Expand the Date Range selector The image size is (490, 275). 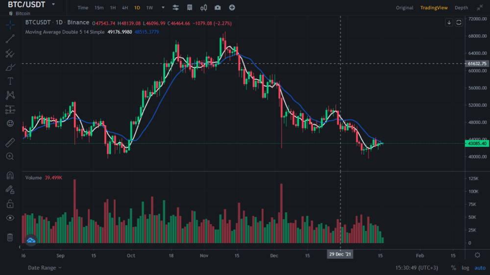(x=45, y=268)
